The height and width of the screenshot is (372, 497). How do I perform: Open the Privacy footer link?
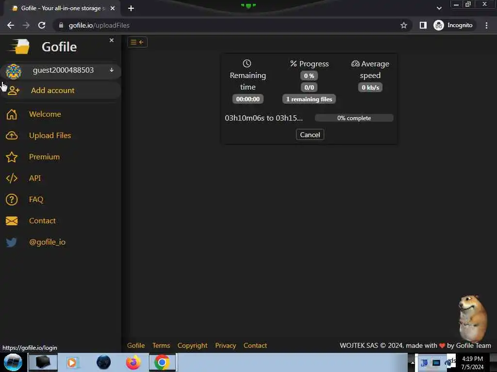[225, 345]
